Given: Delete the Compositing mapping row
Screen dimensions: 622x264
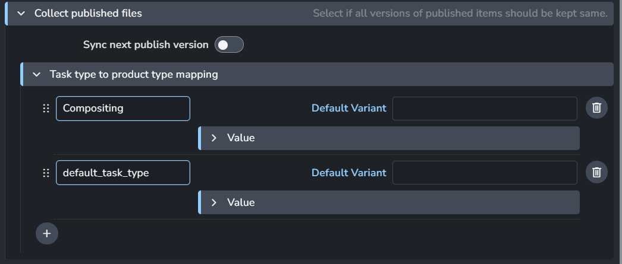Looking at the screenshot, I should click(596, 108).
